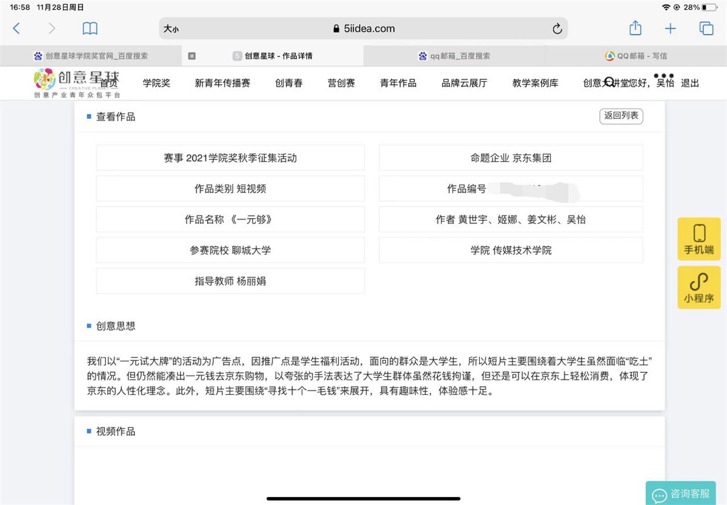Open the 小程序 mini program icon
The height and width of the screenshot is (505, 727).
coord(699,288)
